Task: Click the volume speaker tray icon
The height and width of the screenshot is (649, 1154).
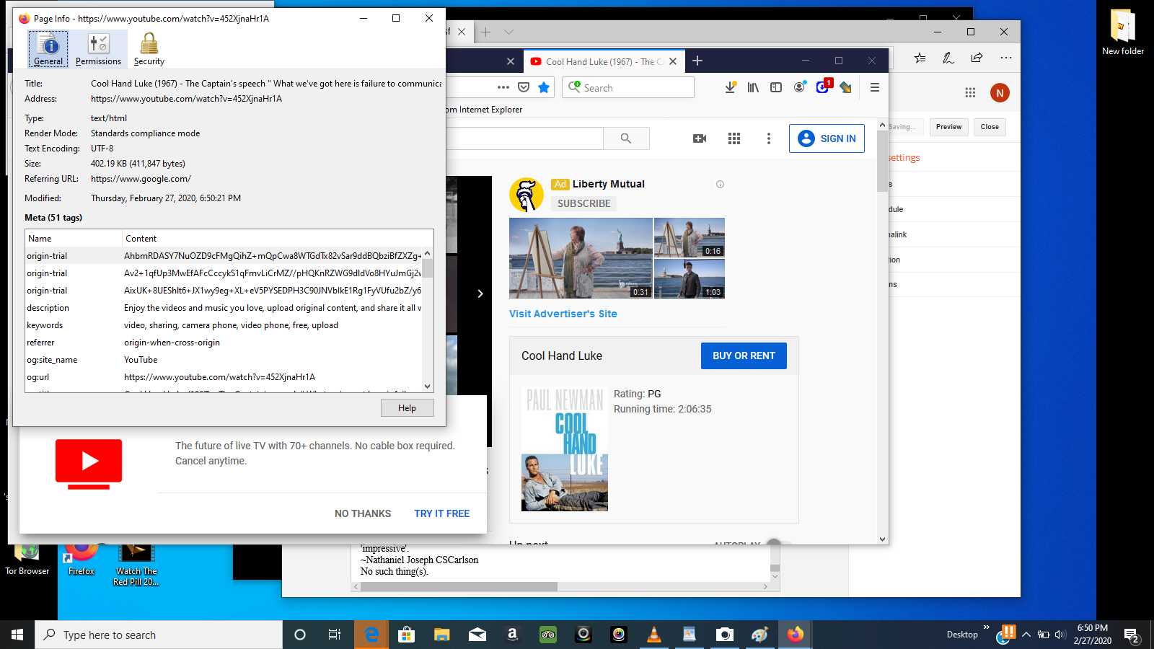Action: coord(1060,635)
